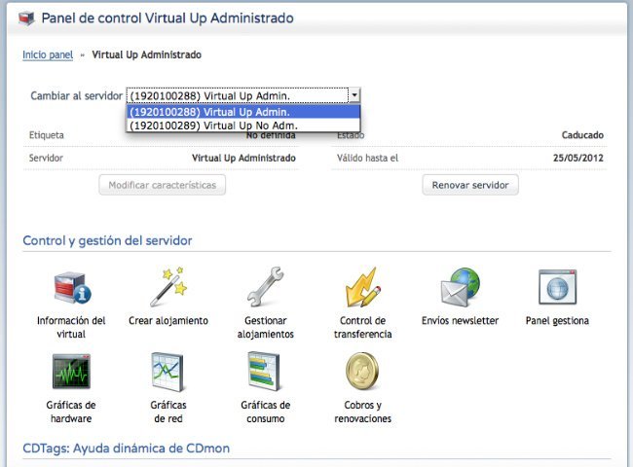Screen dimensions: 633x467
Task: Select Virtual Up Admin. option in list
Action: [x=242, y=112]
